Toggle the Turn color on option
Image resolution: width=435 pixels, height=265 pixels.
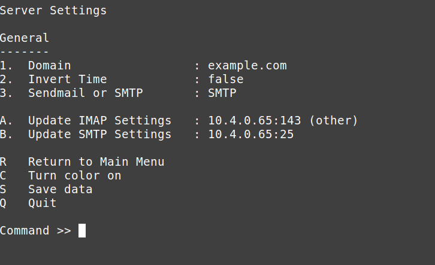74,176
